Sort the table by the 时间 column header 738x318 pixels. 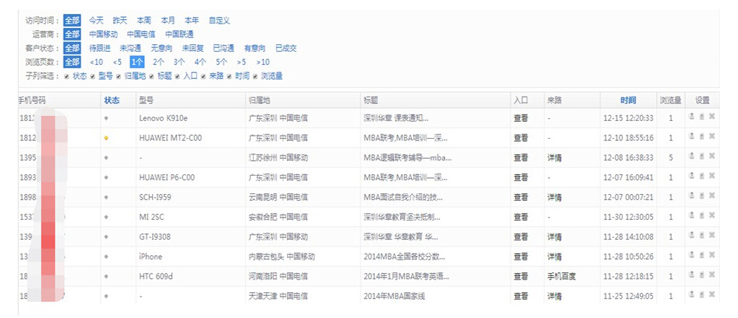tap(628, 100)
